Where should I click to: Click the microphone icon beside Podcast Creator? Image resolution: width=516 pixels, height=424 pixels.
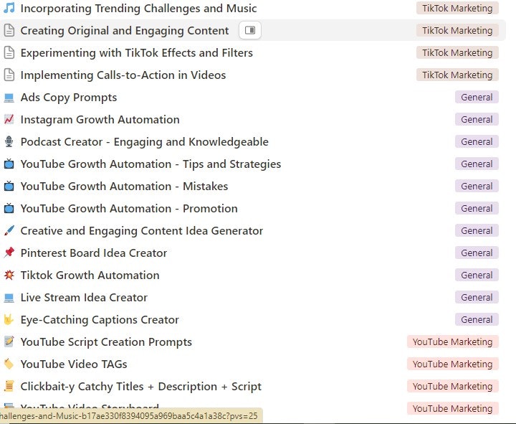[x=9, y=141]
